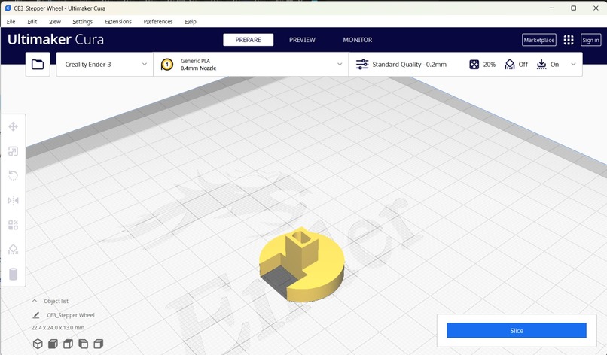Close the Cura window
This screenshot has width=607, height=355.
tap(596, 8)
